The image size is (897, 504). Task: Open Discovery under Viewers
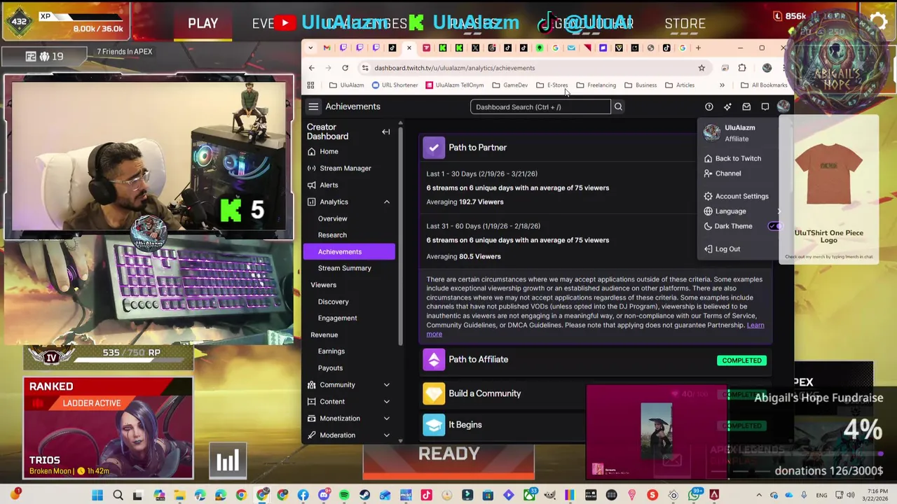point(333,302)
